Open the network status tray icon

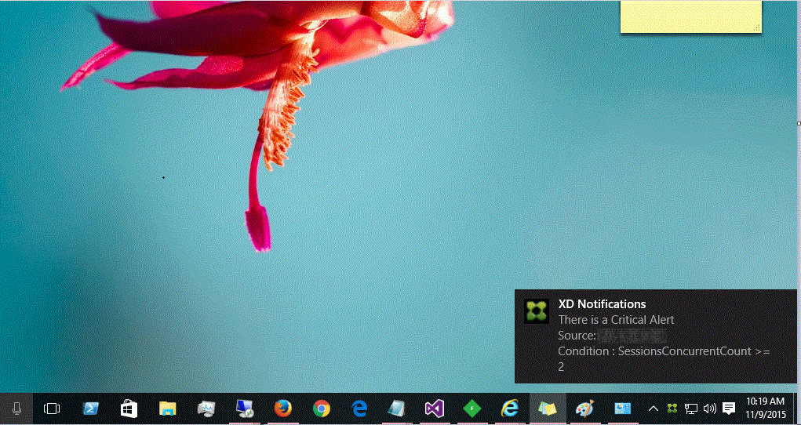(x=691, y=409)
